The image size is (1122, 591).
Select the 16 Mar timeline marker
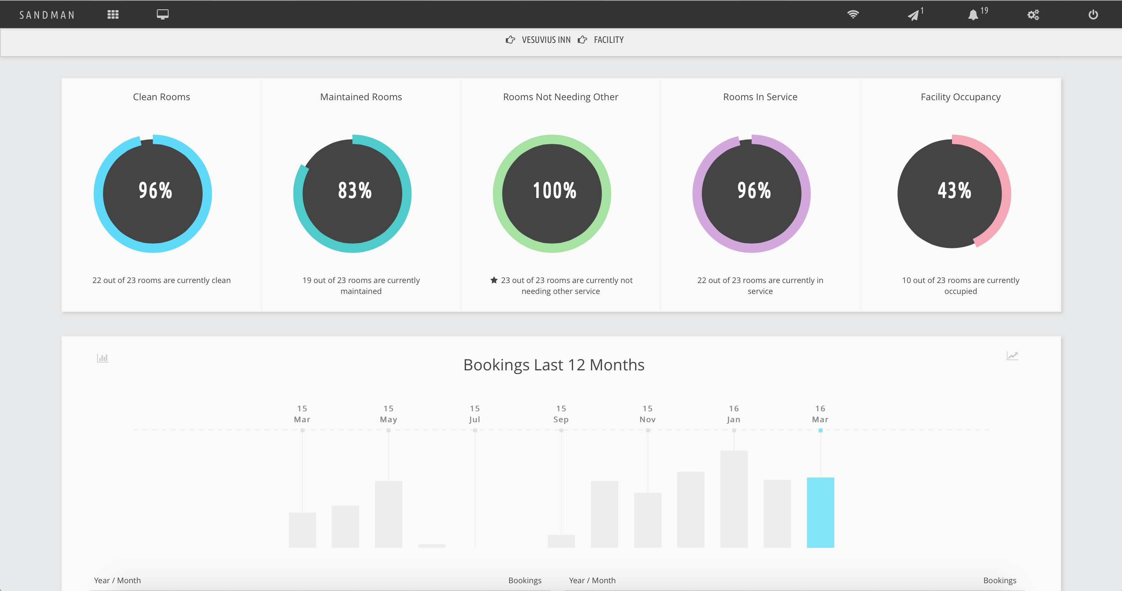coord(821,430)
